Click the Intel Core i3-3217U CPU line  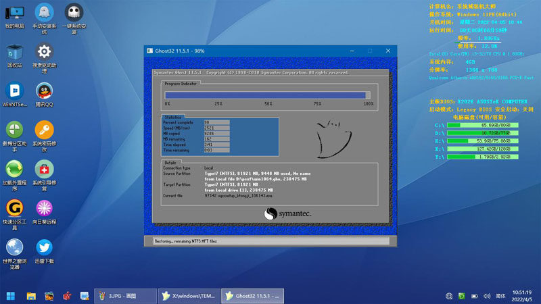pos(477,54)
